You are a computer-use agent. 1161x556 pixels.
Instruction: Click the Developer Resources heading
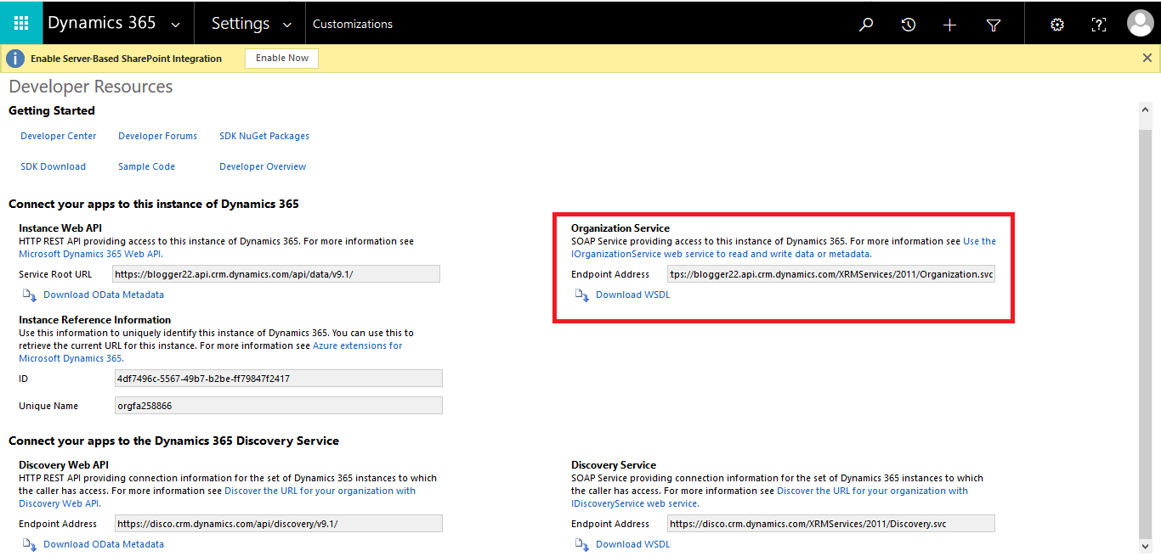point(91,87)
